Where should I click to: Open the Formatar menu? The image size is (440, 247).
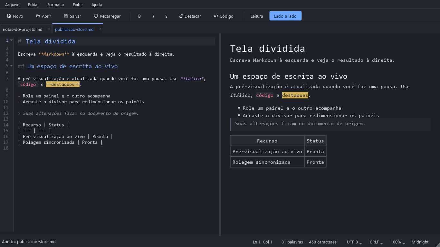point(56,5)
